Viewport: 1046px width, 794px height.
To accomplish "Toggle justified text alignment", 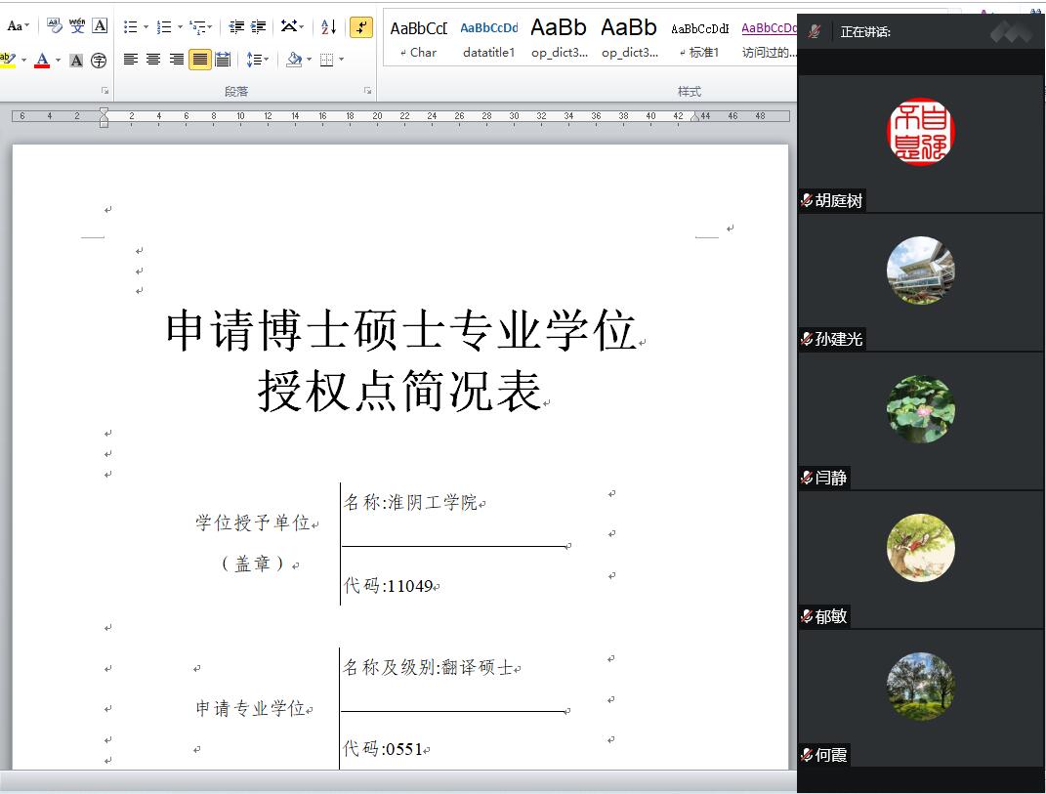I will pos(199,61).
